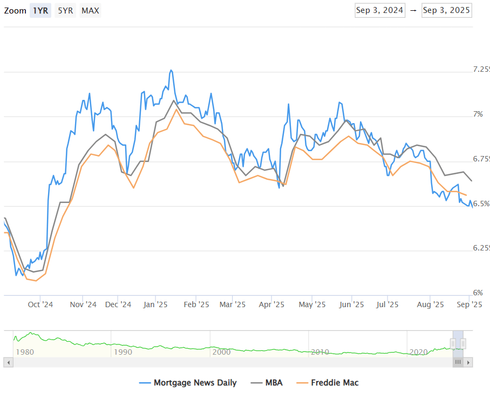Click navigator scrollbar left arrow
This screenshot has height=393, width=490.
click(x=9, y=362)
